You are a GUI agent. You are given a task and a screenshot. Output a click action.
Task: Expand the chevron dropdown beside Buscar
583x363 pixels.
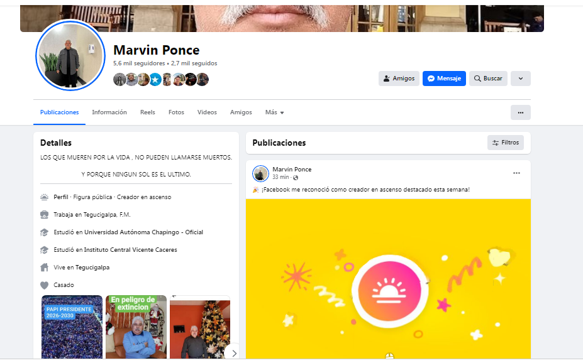tap(521, 79)
